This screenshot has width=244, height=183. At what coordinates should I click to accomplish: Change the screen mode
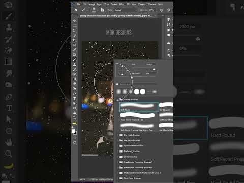(75, 143)
